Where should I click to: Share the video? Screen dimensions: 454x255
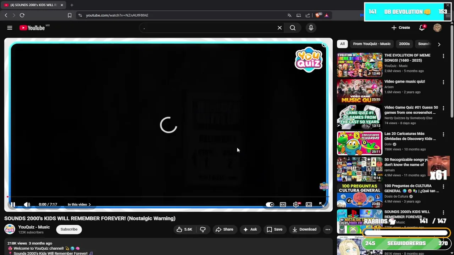[x=224, y=229]
